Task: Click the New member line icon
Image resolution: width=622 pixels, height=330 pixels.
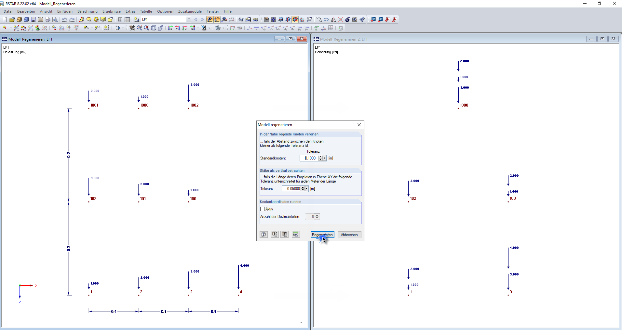Action: (x=16, y=28)
